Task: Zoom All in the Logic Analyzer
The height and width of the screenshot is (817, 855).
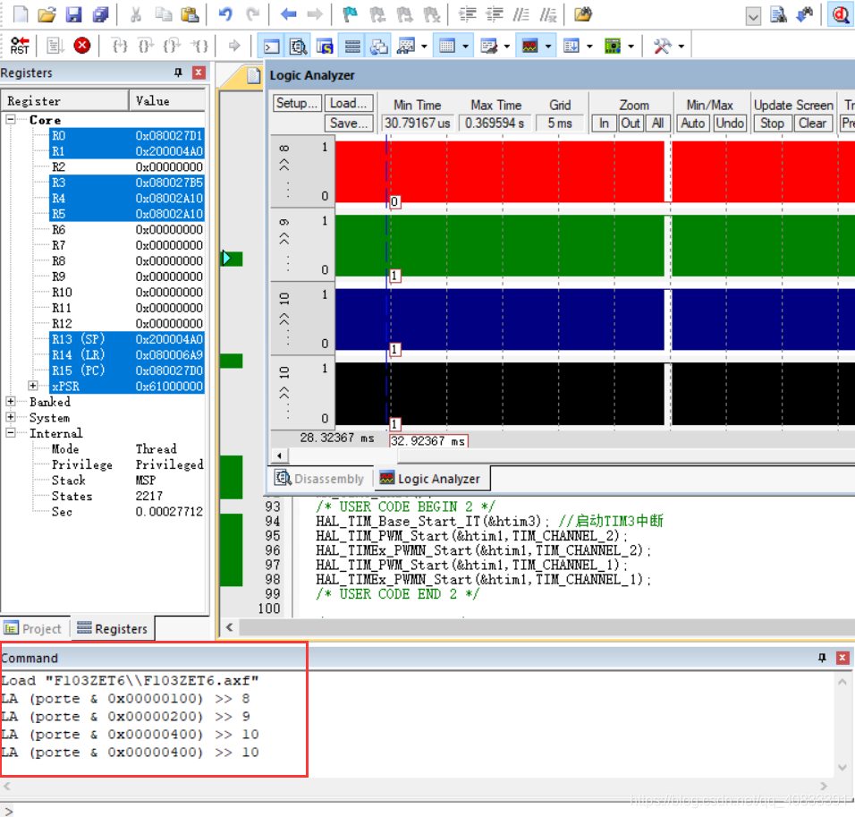Action: (x=657, y=123)
